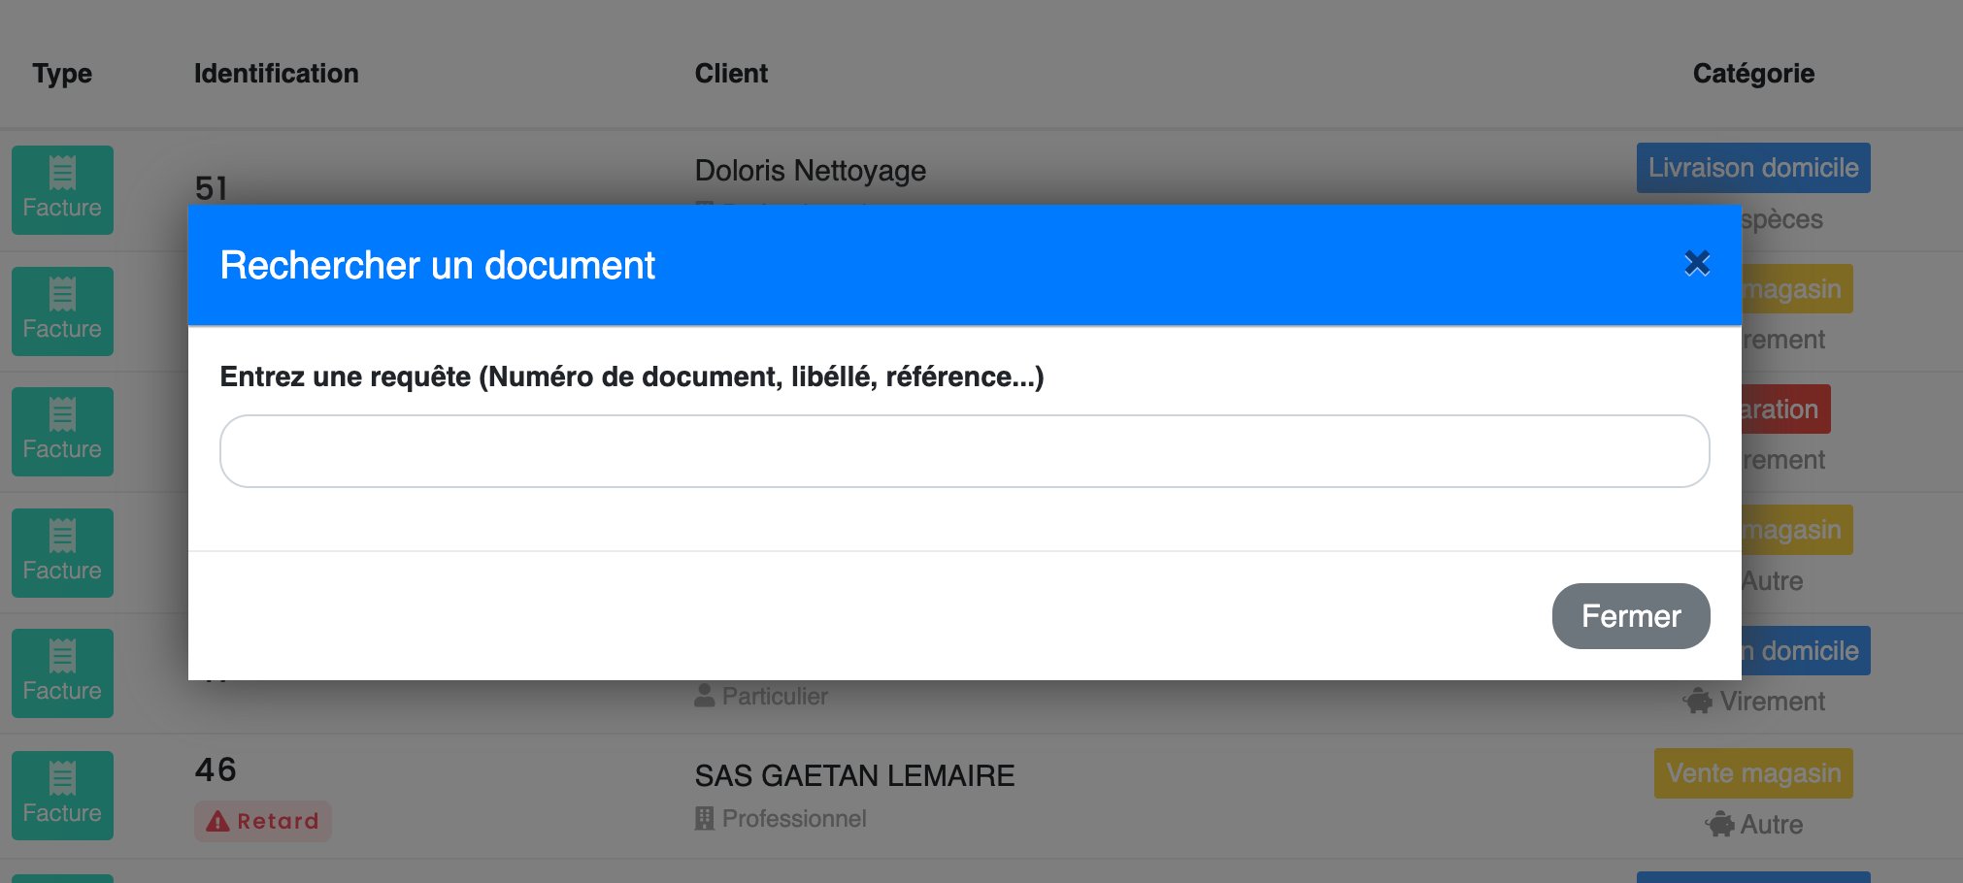Viewport: 1963px width, 883px height.
Task: Click the Retard late badge on document 46
Action: coord(263,821)
